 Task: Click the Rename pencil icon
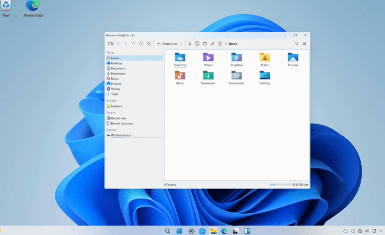(212, 44)
